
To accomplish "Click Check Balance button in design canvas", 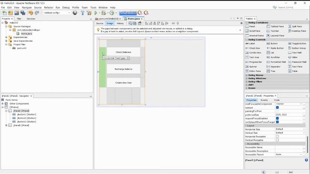I will [x=124, y=52].
